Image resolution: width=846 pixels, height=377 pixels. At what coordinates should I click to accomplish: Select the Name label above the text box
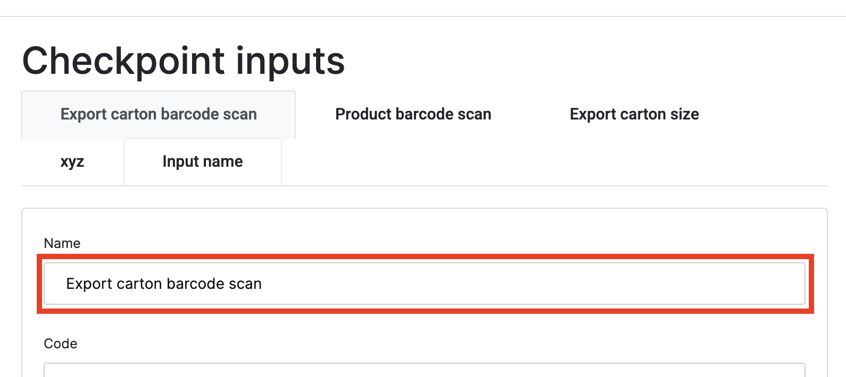[x=62, y=243]
